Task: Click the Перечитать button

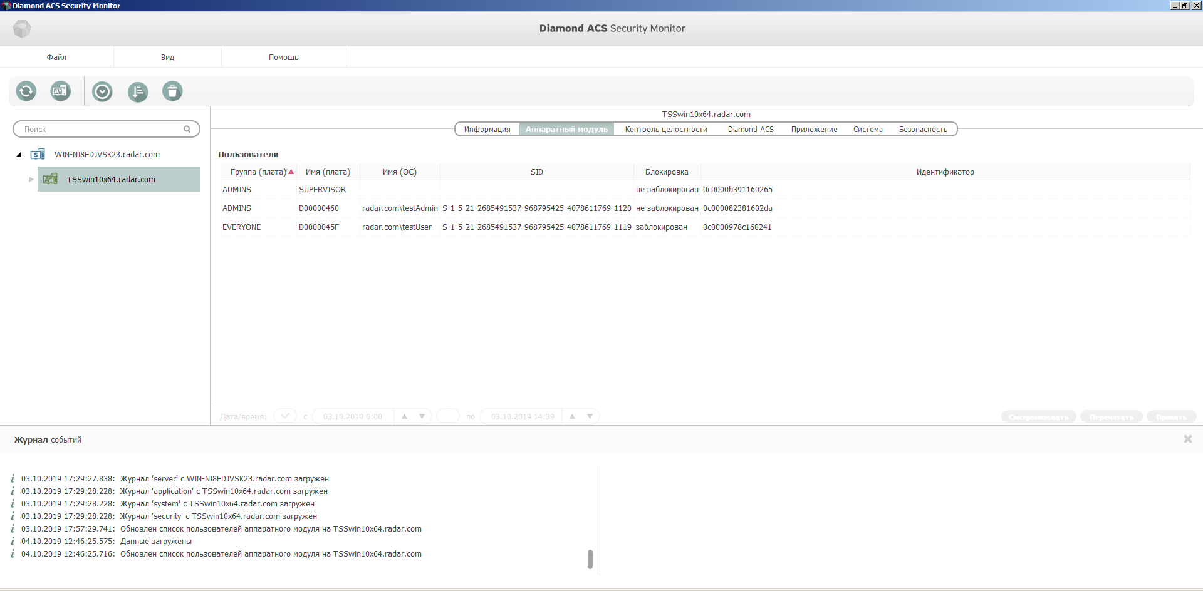Action: pos(1112,417)
